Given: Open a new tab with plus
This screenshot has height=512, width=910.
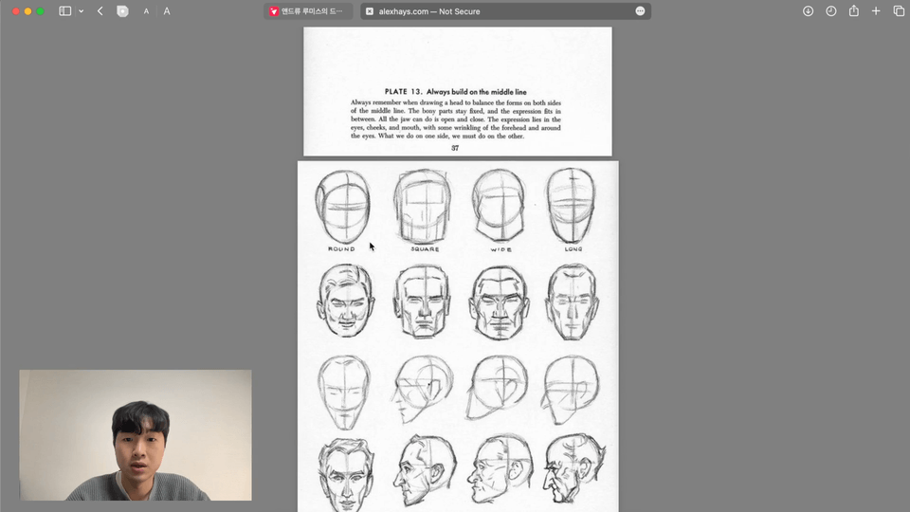Looking at the screenshot, I should click(x=876, y=11).
